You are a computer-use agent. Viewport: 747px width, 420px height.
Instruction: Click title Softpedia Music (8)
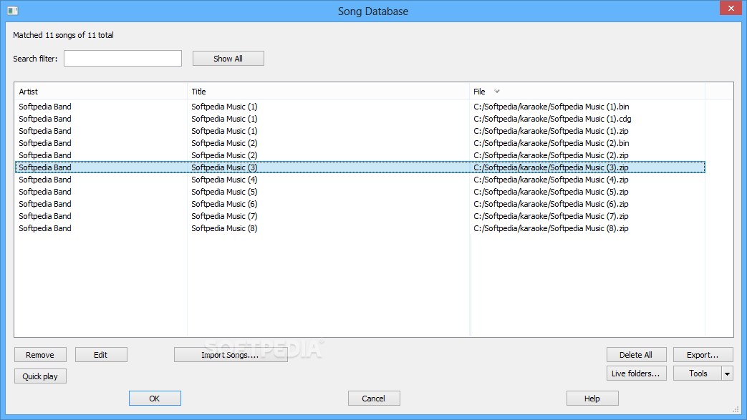224,228
